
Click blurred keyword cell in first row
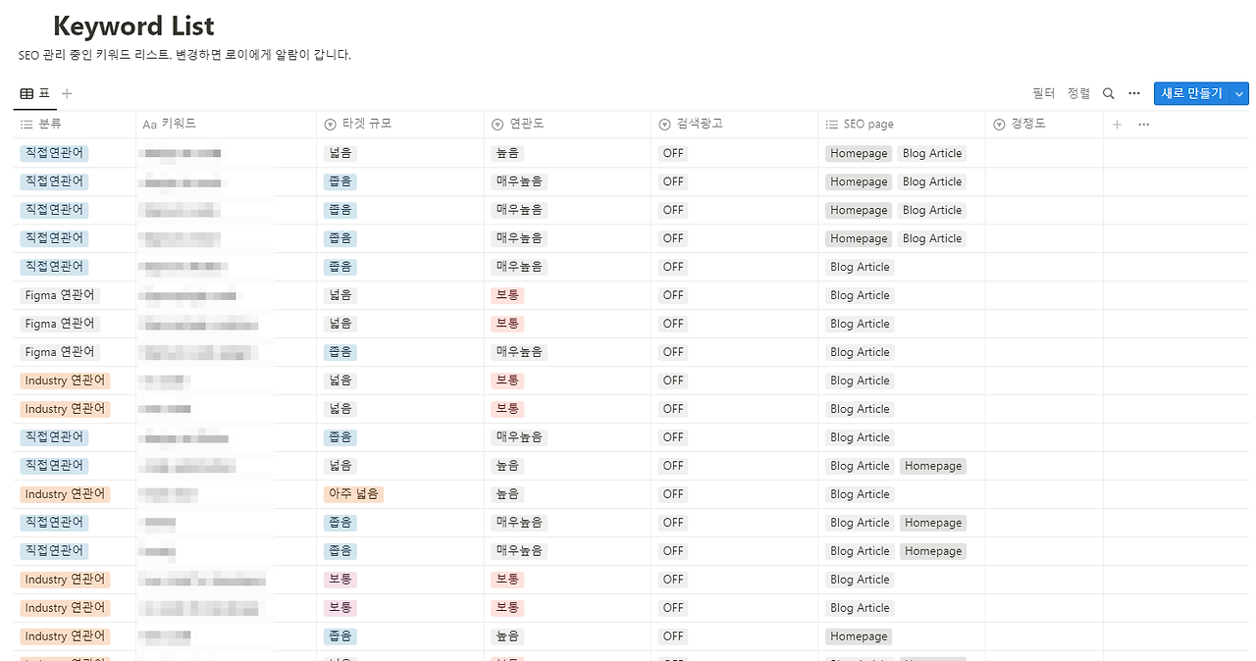click(x=226, y=153)
